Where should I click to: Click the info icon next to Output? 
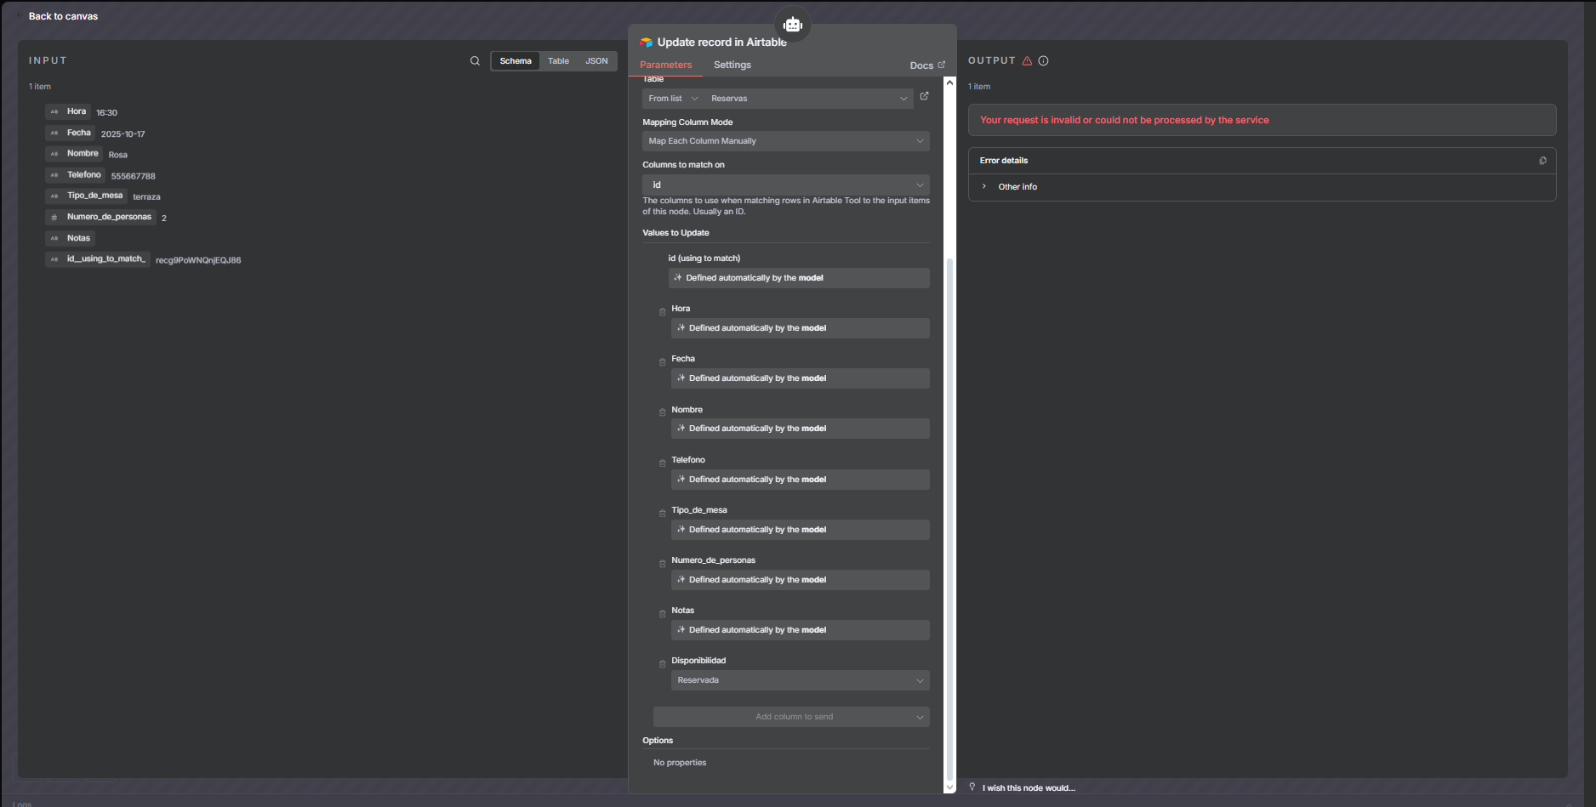click(x=1043, y=61)
